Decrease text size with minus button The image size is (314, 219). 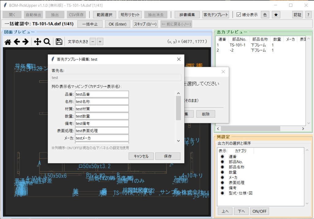[x=93, y=42]
